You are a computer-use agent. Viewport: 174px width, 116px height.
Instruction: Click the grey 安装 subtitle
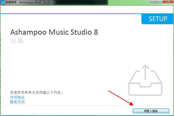(17, 41)
